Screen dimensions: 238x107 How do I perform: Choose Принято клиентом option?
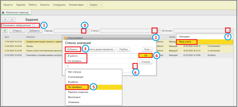pyautogui.click(x=94, y=92)
